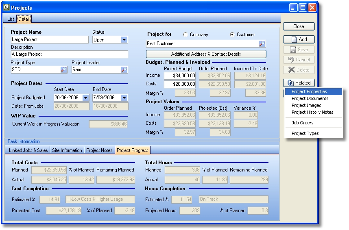Click the Project Name text field
The height and width of the screenshot is (230, 349).
coord(50,40)
